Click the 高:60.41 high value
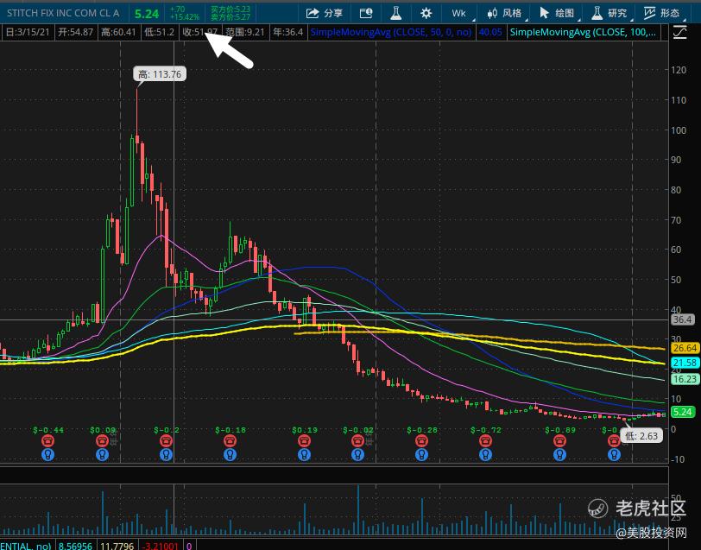 (118, 32)
